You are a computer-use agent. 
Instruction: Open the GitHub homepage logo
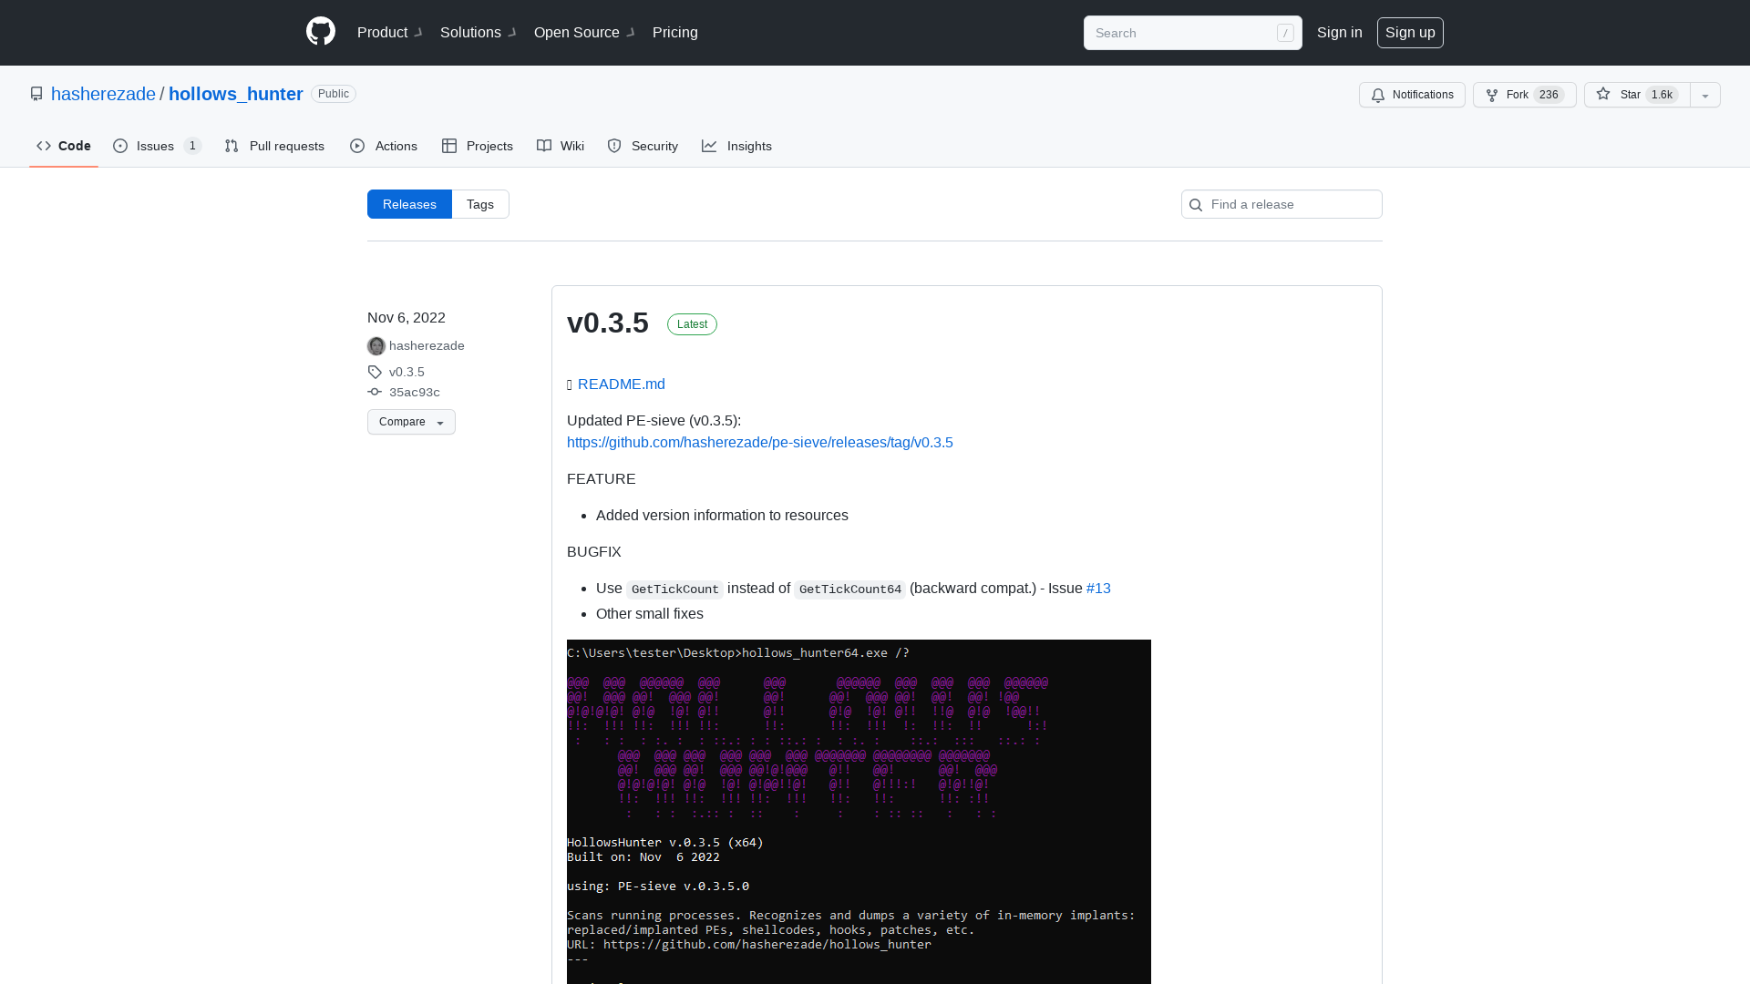[321, 32]
